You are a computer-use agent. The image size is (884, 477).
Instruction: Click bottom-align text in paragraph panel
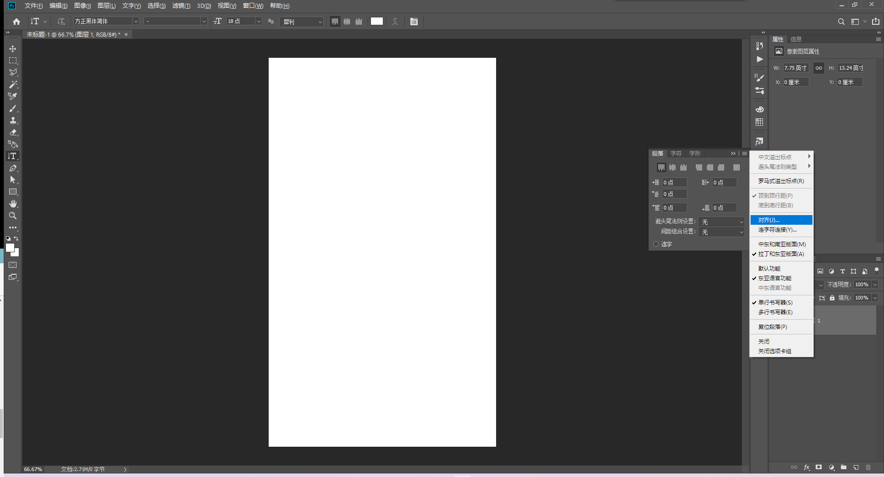[683, 167]
